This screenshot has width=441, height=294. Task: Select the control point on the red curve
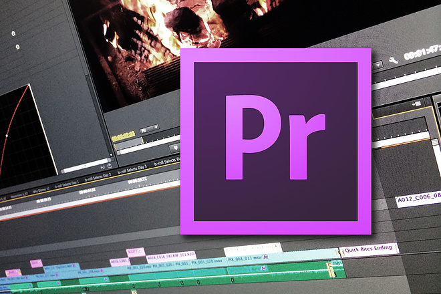point(7,136)
